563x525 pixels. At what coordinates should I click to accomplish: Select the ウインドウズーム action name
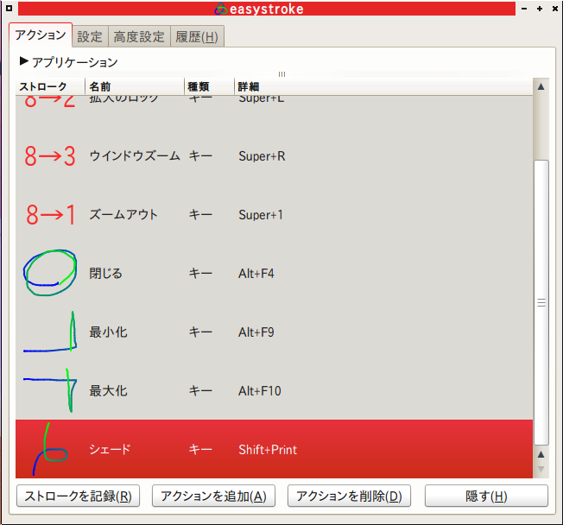135,156
